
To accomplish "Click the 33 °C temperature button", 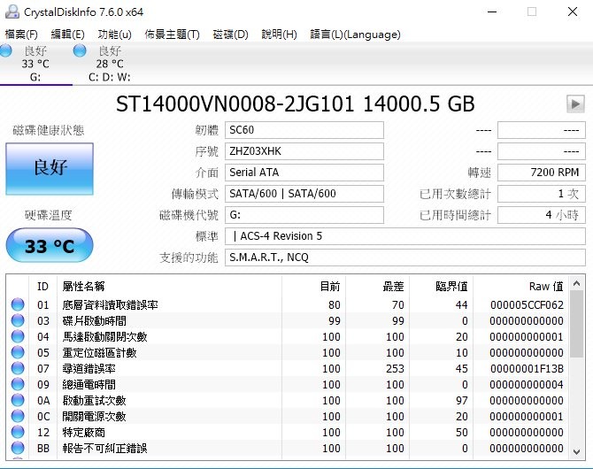I will (49, 245).
